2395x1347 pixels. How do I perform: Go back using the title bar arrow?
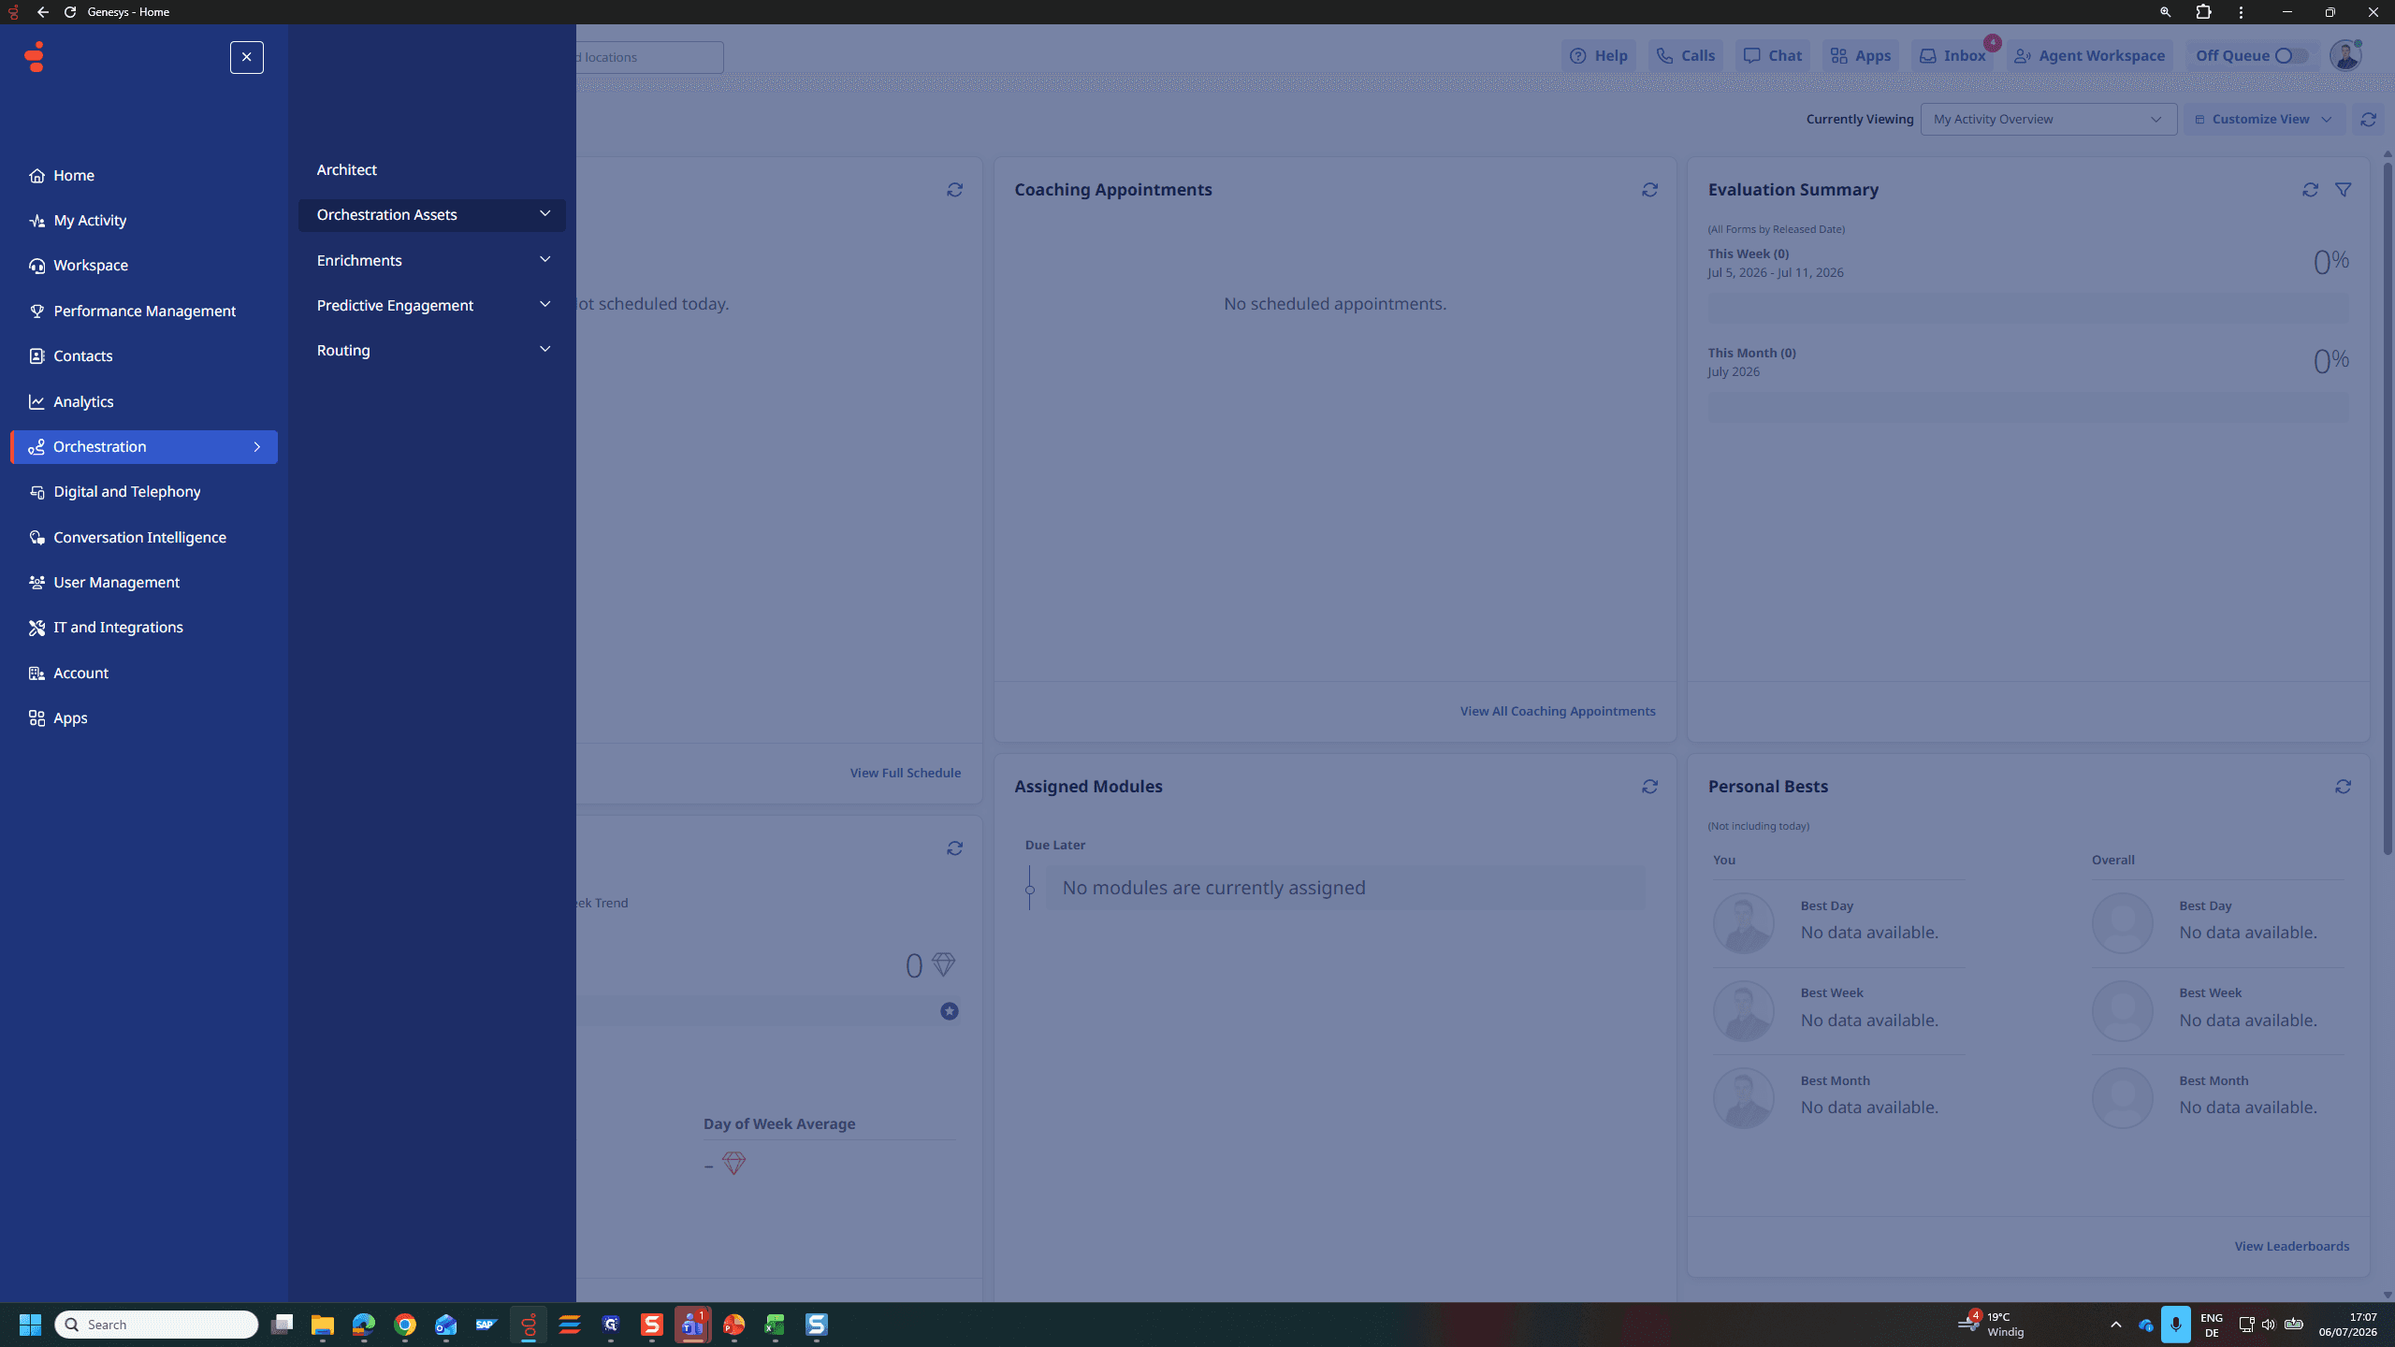coord(42,12)
